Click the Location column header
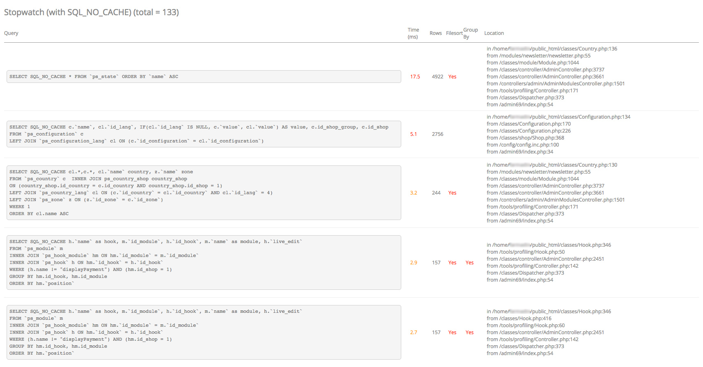Viewport: 703px width, 367px height. [x=494, y=33]
